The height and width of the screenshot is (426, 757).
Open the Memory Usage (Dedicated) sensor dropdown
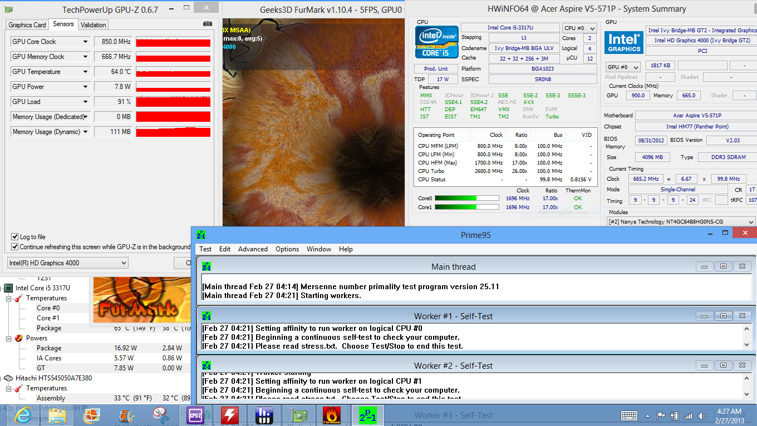click(x=86, y=117)
